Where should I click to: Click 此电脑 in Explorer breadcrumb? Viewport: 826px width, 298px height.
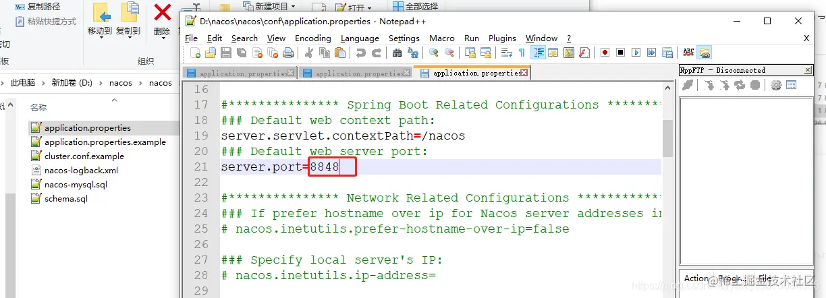(23, 83)
